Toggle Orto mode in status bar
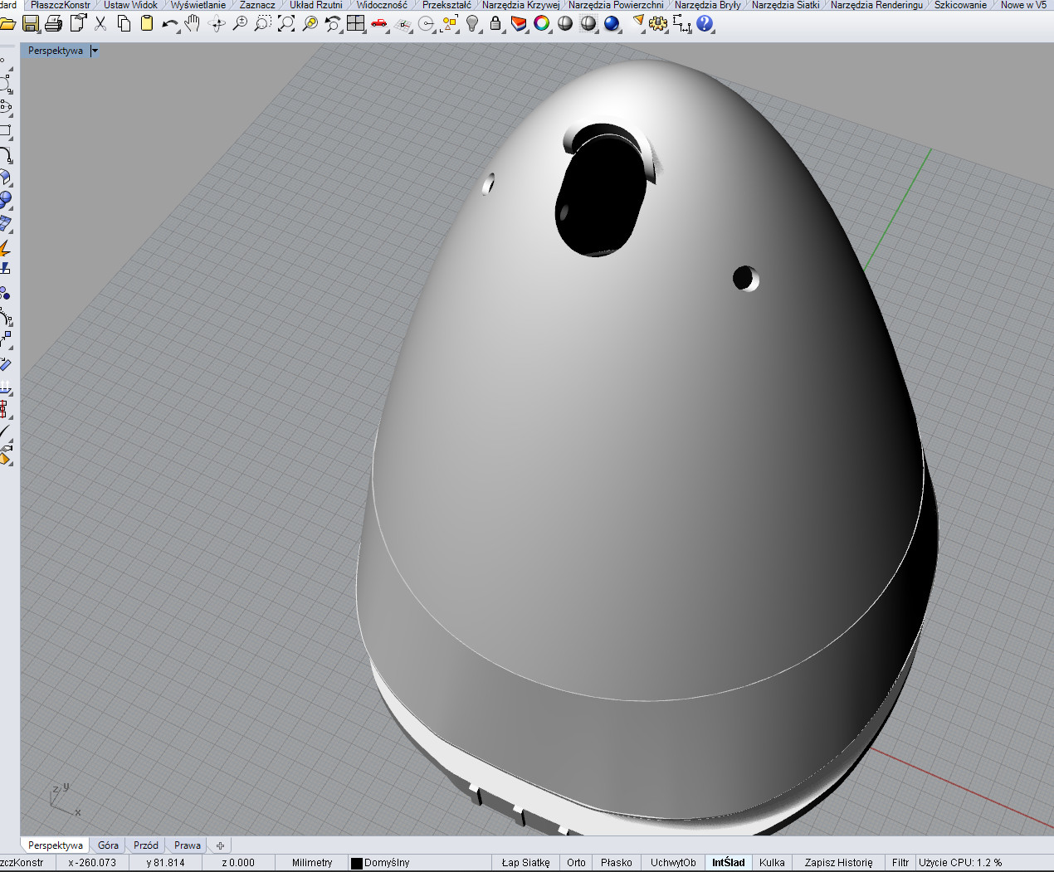 pyautogui.click(x=576, y=863)
